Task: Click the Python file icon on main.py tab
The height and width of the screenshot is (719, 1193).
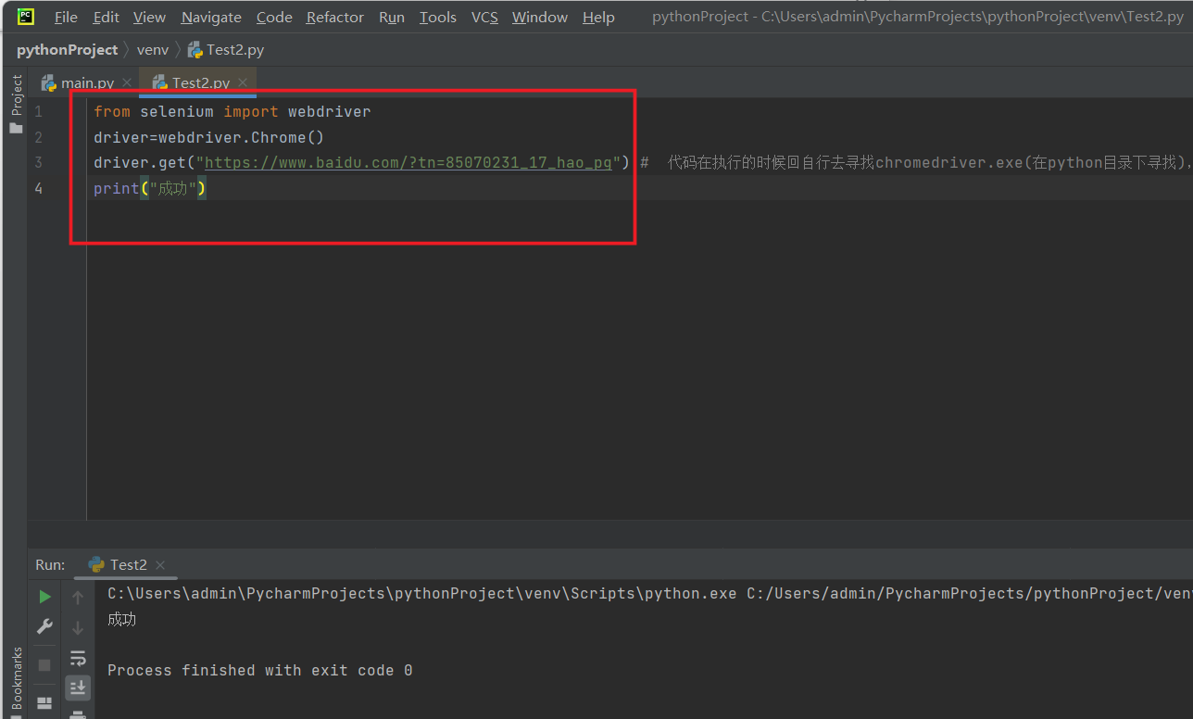Action: click(x=49, y=82)
